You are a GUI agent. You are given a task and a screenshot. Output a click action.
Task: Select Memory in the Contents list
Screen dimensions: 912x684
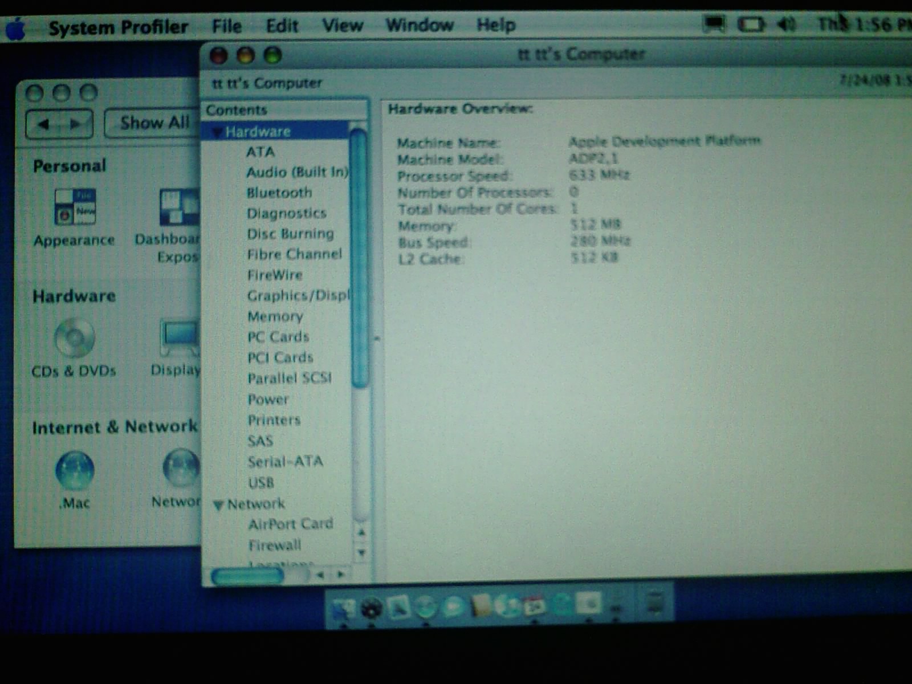click(275, 316)
